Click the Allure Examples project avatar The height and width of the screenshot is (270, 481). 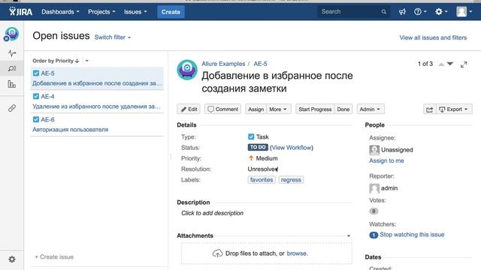coord(187,70)
